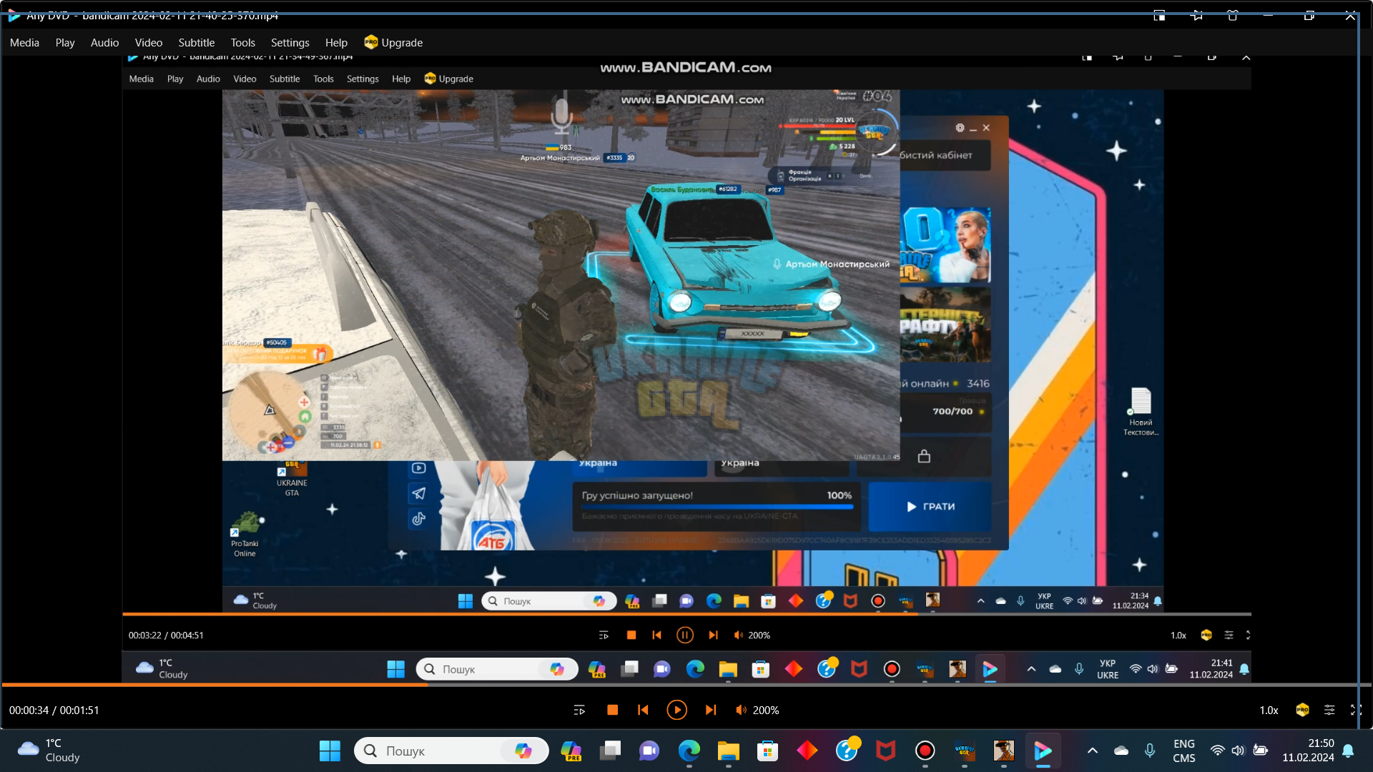
Task: Mute the outer player using the orange speaker icon
Action: point(741,710)
